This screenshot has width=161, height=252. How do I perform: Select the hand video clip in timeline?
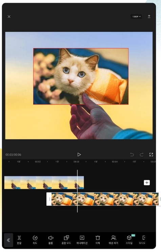pos(44,183)
